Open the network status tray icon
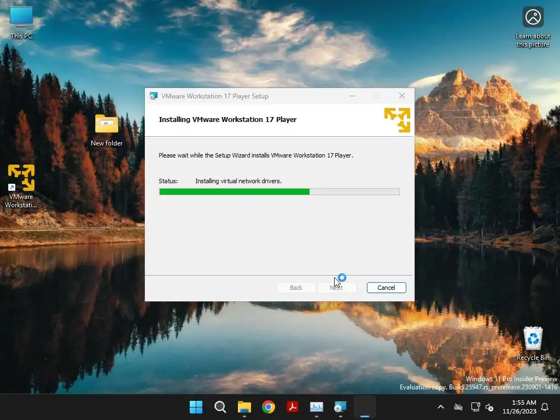 [475, 407]
